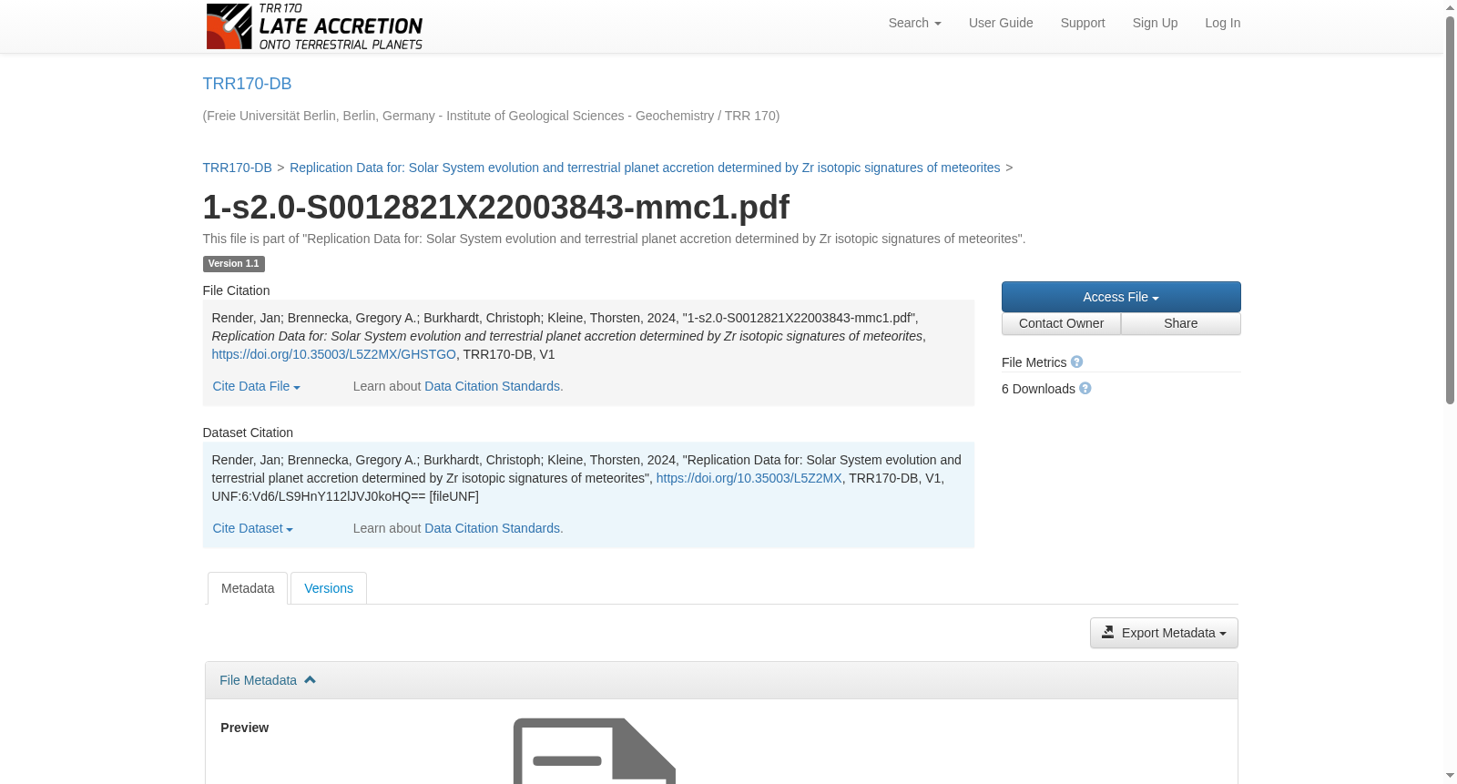This screenshot has height=784, width=1457.
Task: Click the Version 1.1 badge
Action: click(233, 264)
